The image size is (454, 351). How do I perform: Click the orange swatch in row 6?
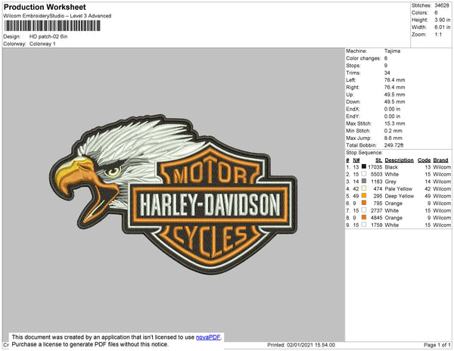pyautogui.click(x=364, y=203)
